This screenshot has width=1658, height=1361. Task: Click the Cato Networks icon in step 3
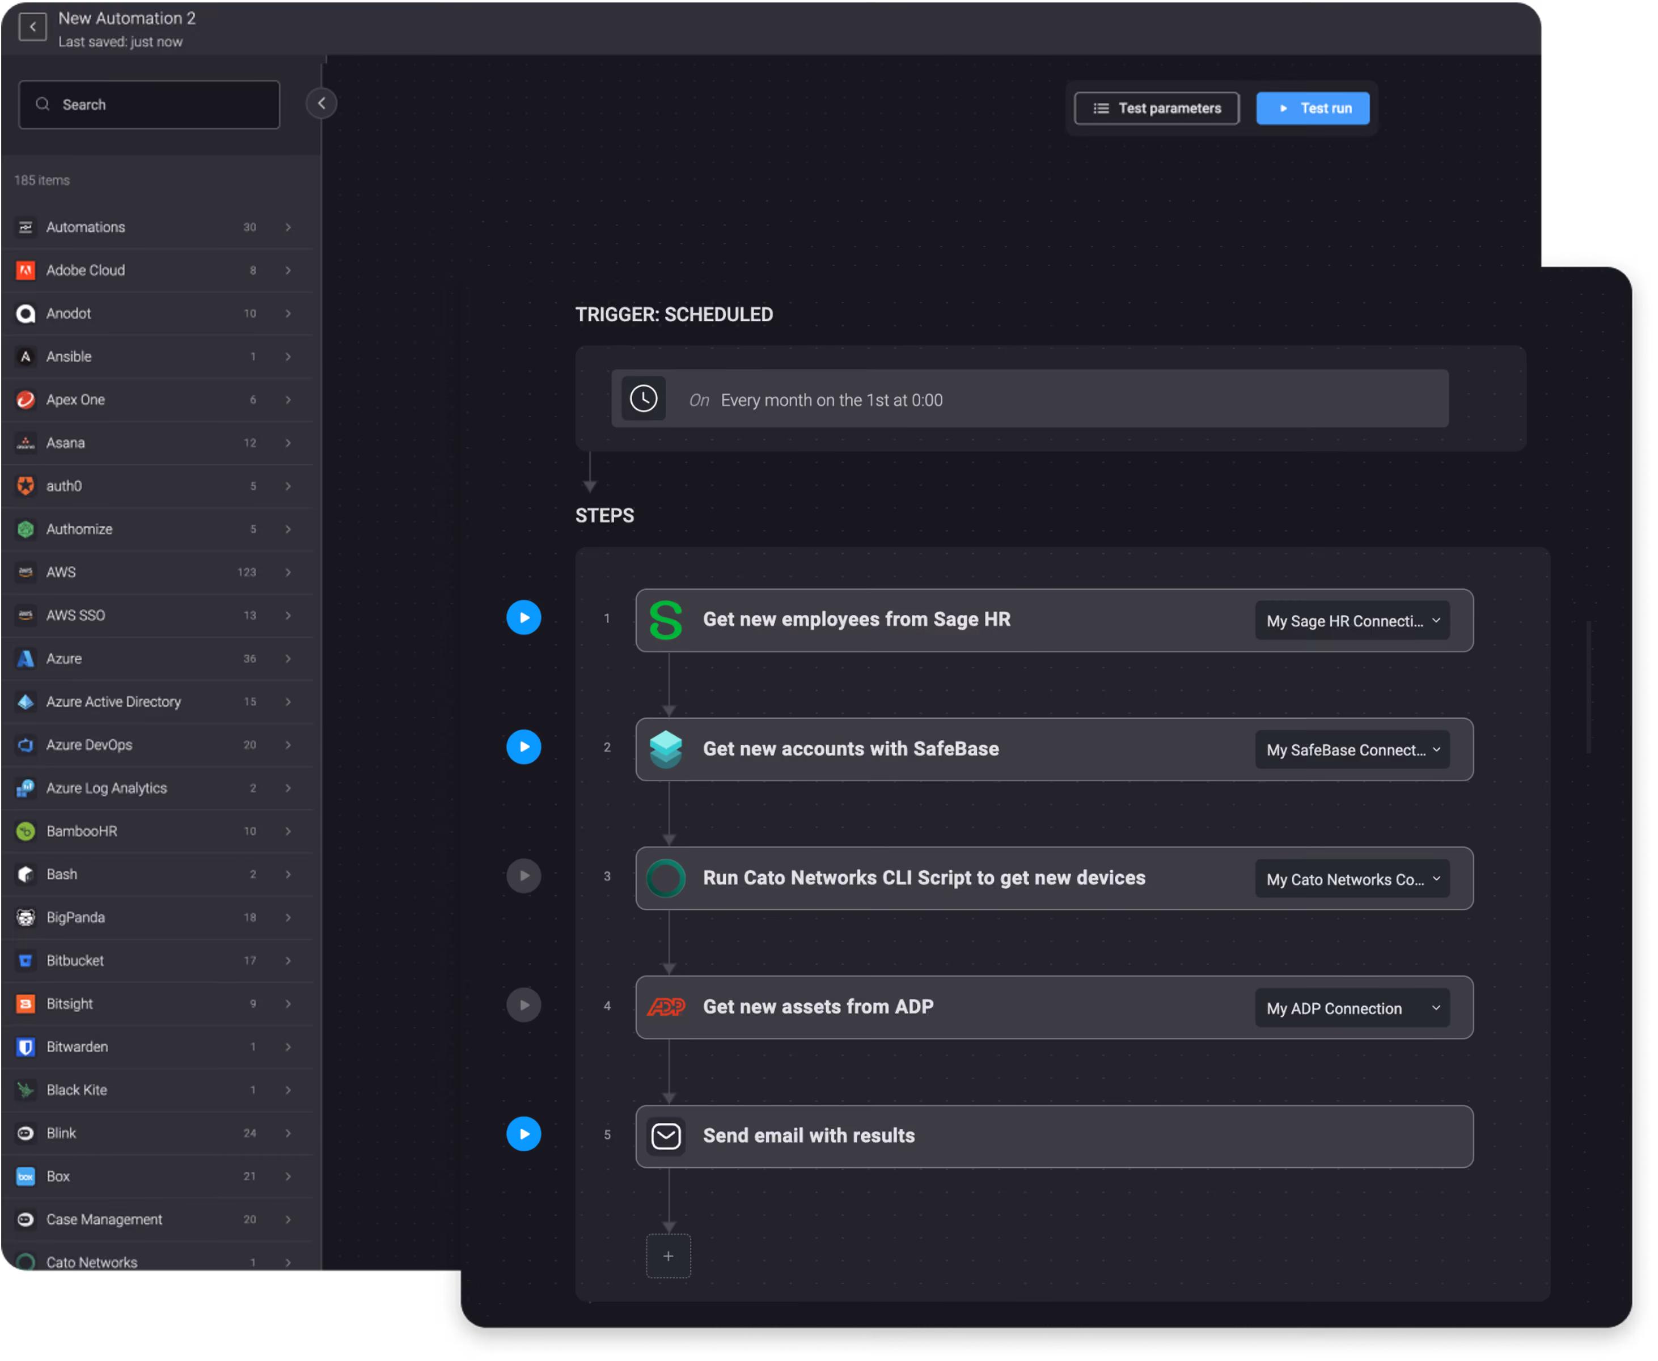click(667, 879)
